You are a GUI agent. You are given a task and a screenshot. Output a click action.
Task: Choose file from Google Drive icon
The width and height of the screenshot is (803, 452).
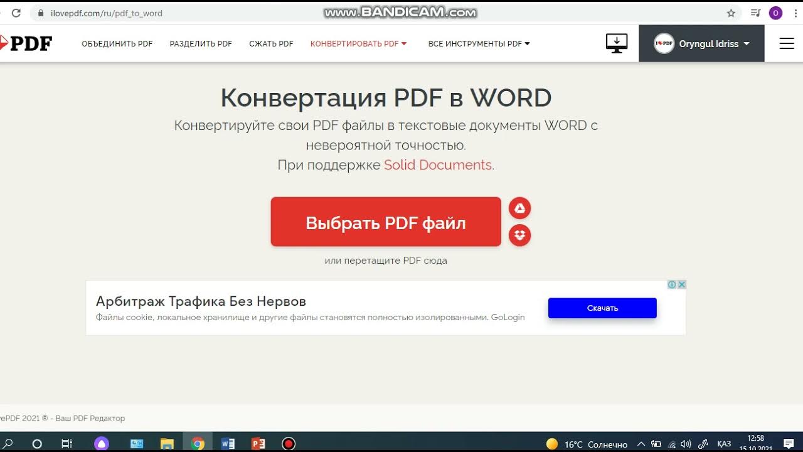point(519,208)
